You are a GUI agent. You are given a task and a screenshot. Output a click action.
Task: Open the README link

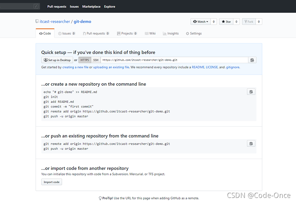click(x=198, y=67)
